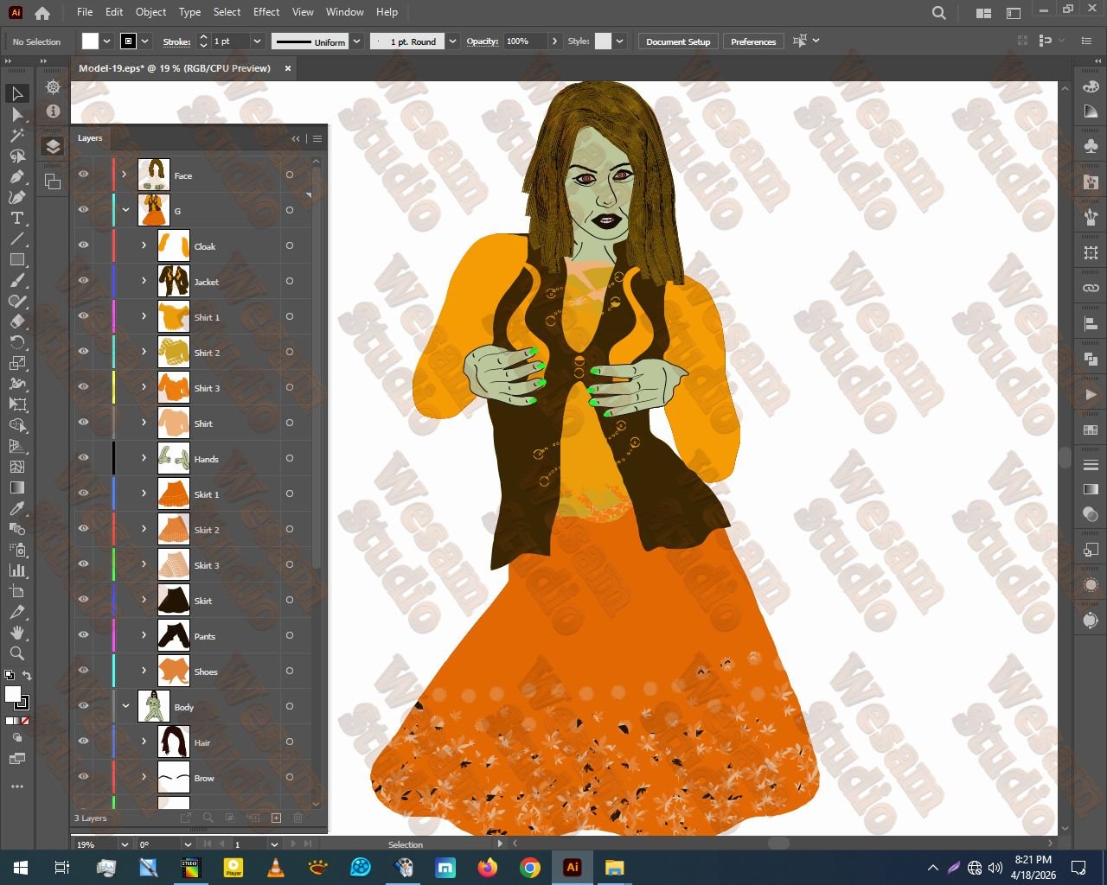Open the Symbols panel club icon

(1091, 146)
